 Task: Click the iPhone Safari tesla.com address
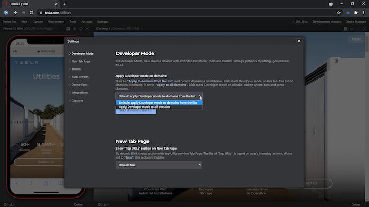click(x=46, y=51)
